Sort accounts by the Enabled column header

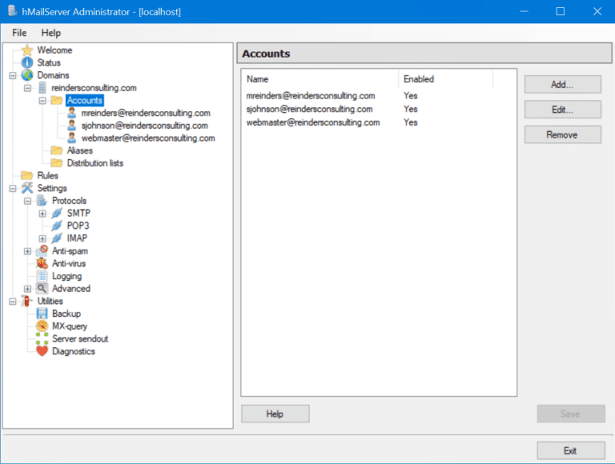pos(445,79)
